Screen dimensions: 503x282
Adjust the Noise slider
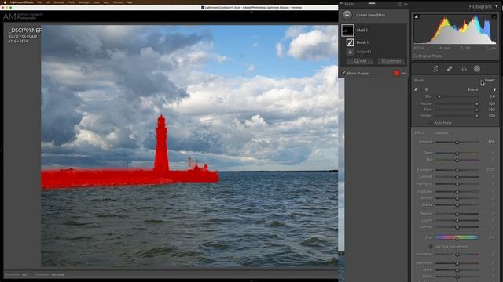tap(457, 269)
